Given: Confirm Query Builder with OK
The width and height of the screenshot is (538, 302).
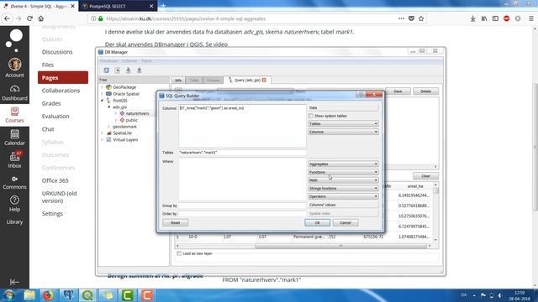Looking at the screenshot, I should [318, 223].
